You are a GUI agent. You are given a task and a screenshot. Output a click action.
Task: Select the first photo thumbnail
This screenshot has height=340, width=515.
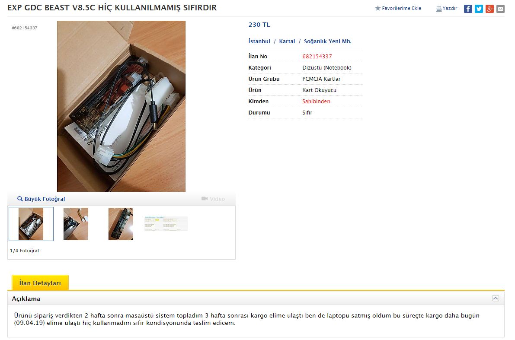coord(31,224)
